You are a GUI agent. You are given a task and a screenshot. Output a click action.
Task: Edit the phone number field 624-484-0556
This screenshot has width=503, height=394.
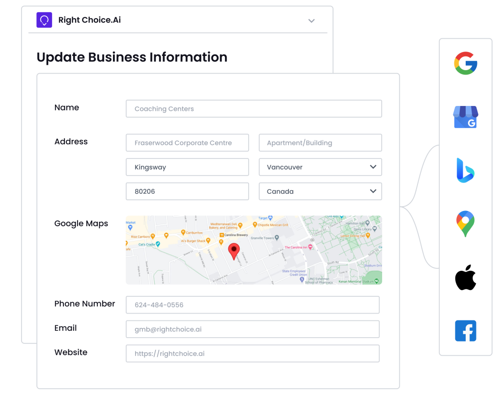click(252, 305)
